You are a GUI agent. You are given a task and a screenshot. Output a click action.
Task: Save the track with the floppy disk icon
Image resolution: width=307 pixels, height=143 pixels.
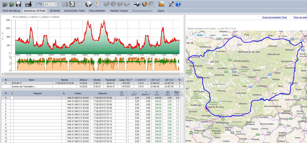(x=18, y=4)
